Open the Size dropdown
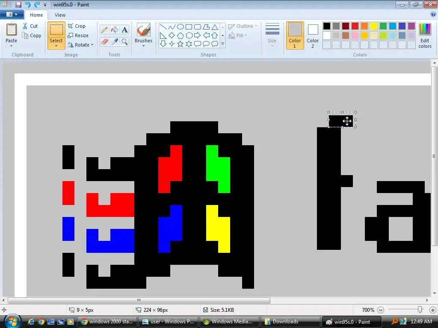438x328 pixels. point(272,35)
